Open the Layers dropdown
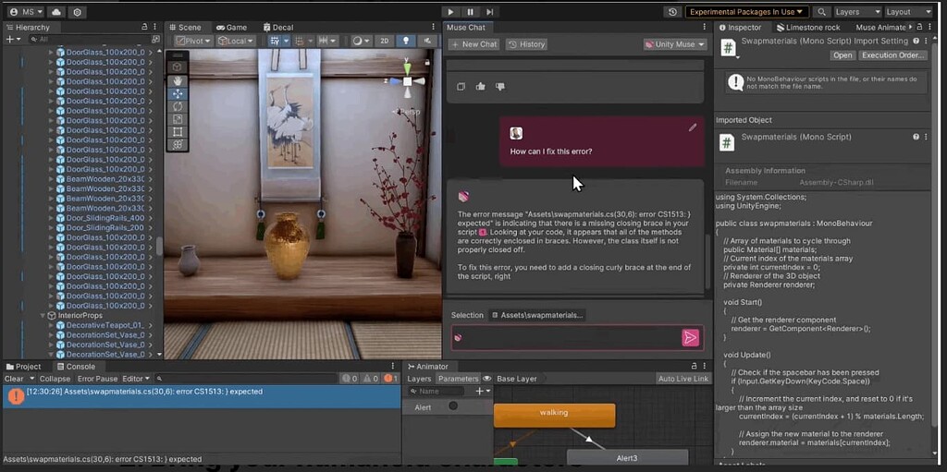 (x=857, y=12)
